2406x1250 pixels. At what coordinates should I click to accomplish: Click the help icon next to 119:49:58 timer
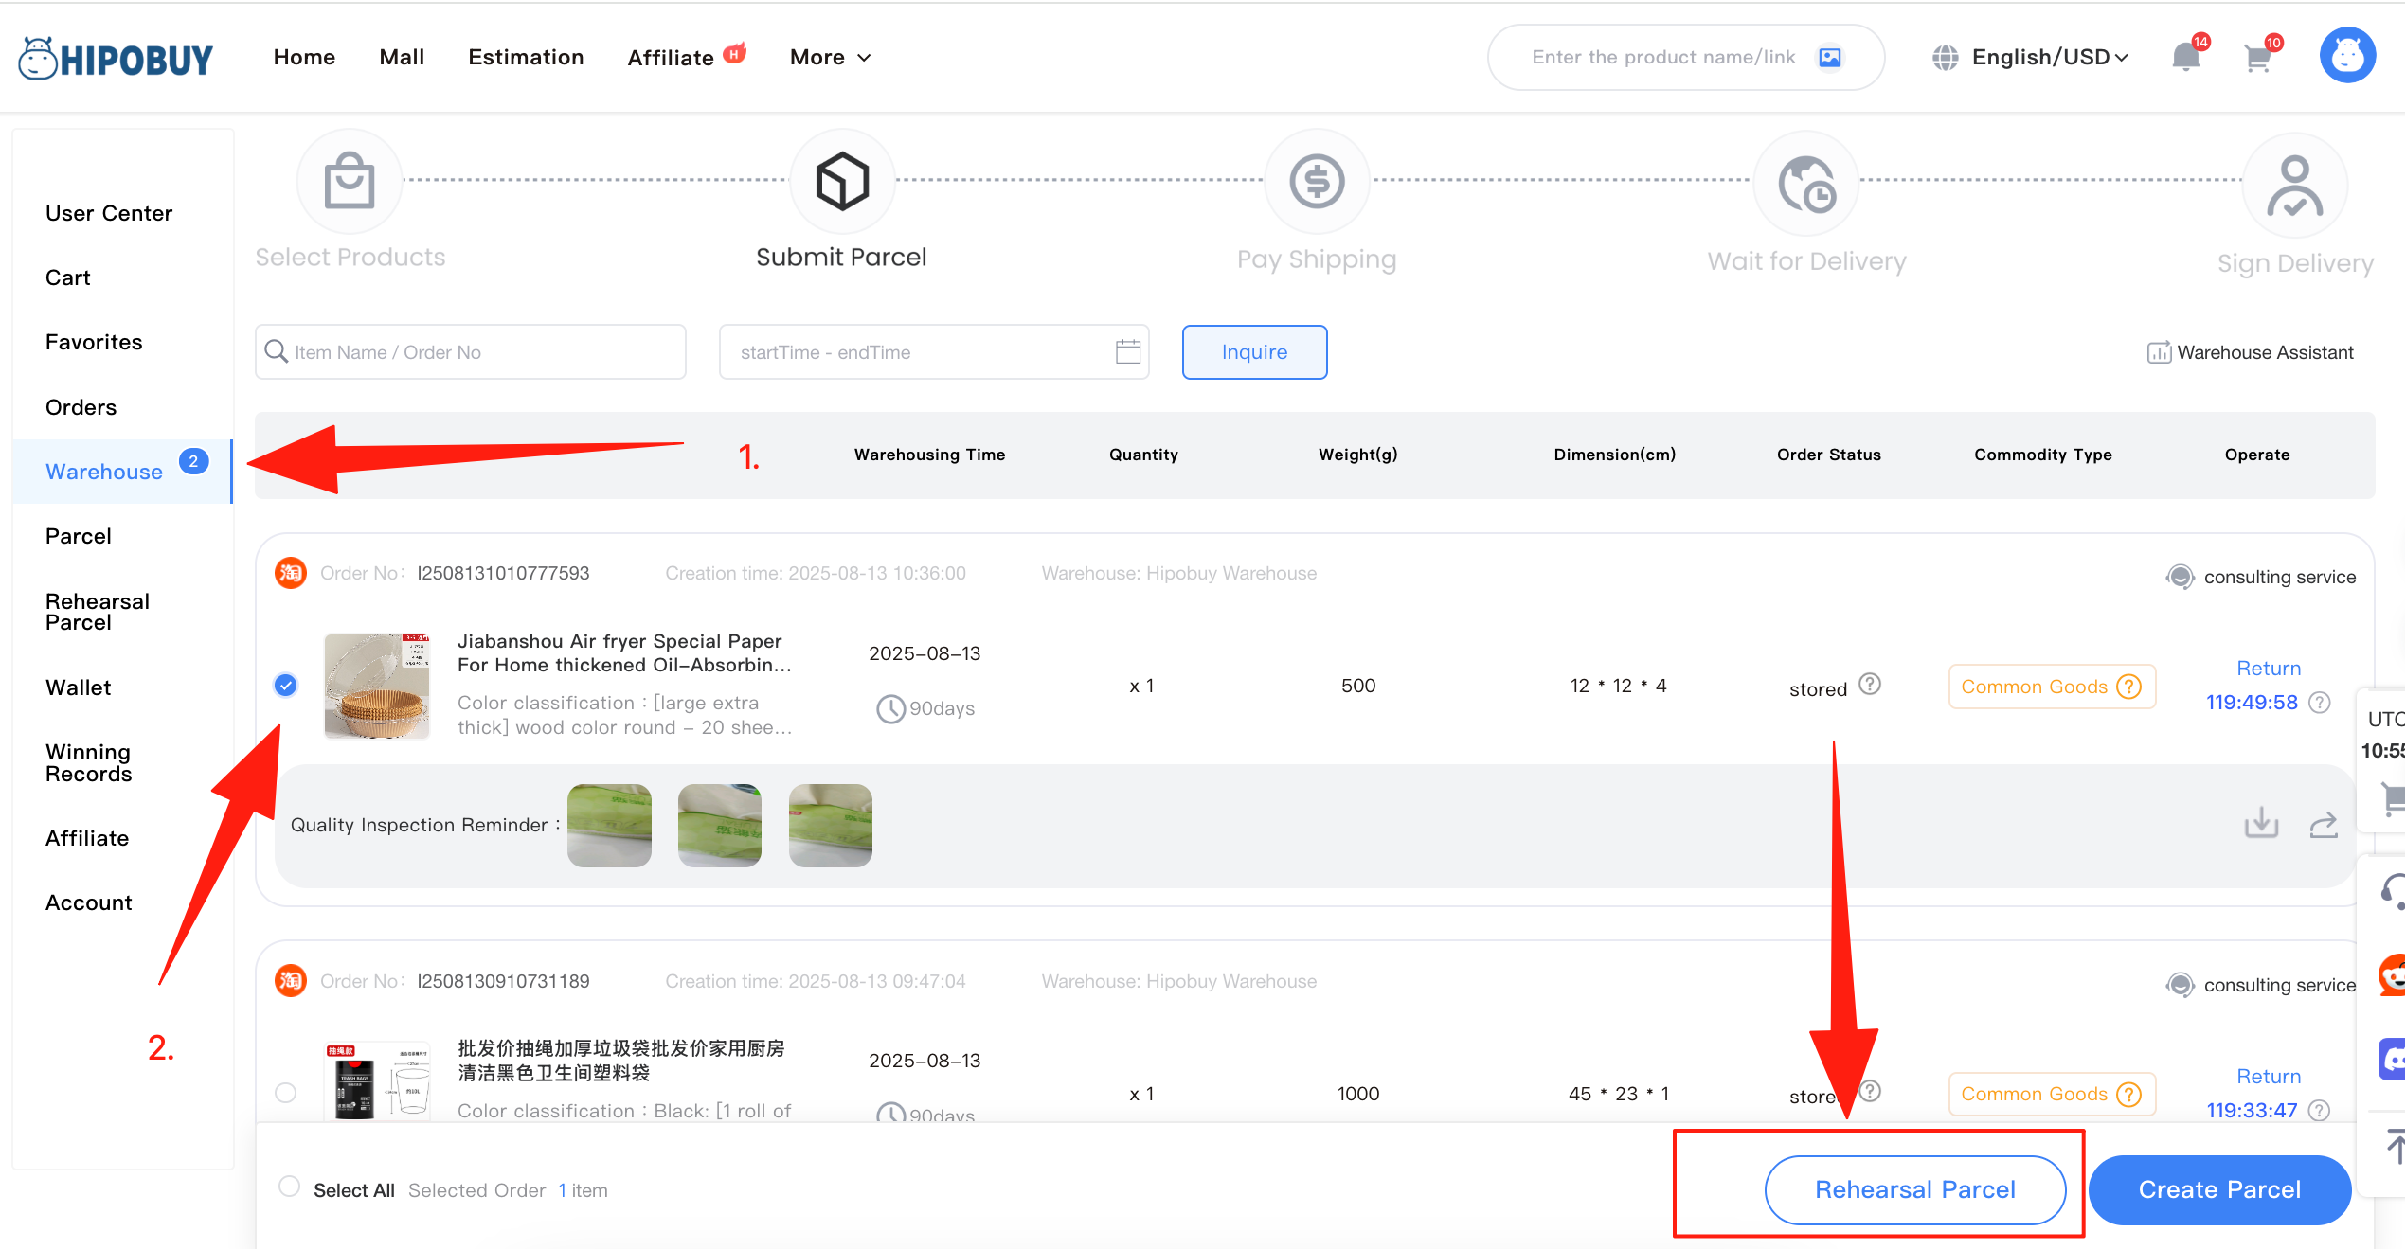[2320, 703]
